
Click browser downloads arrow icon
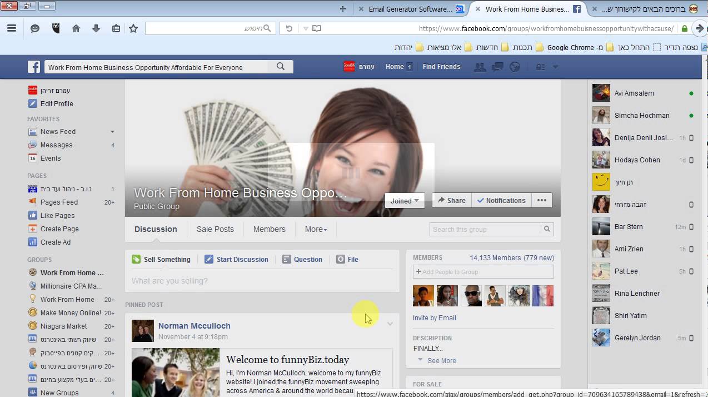point(96,28)
